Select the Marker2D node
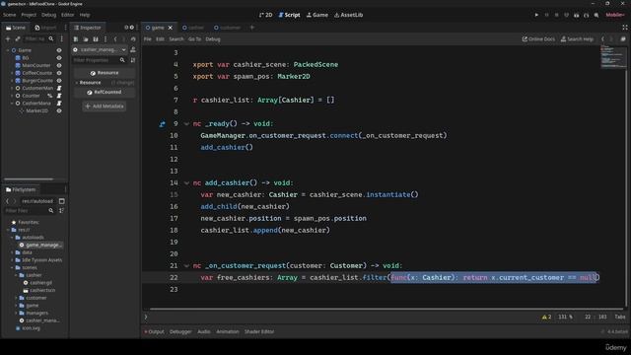The height and width of the screenshot is (355, 631). pyautogui.click(x=37, y=110)
